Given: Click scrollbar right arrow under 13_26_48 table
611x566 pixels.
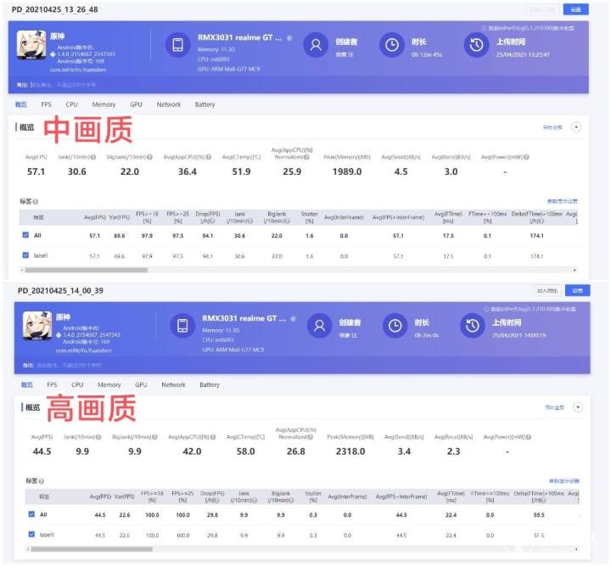Looking at the screenshot, I should 575,270.
